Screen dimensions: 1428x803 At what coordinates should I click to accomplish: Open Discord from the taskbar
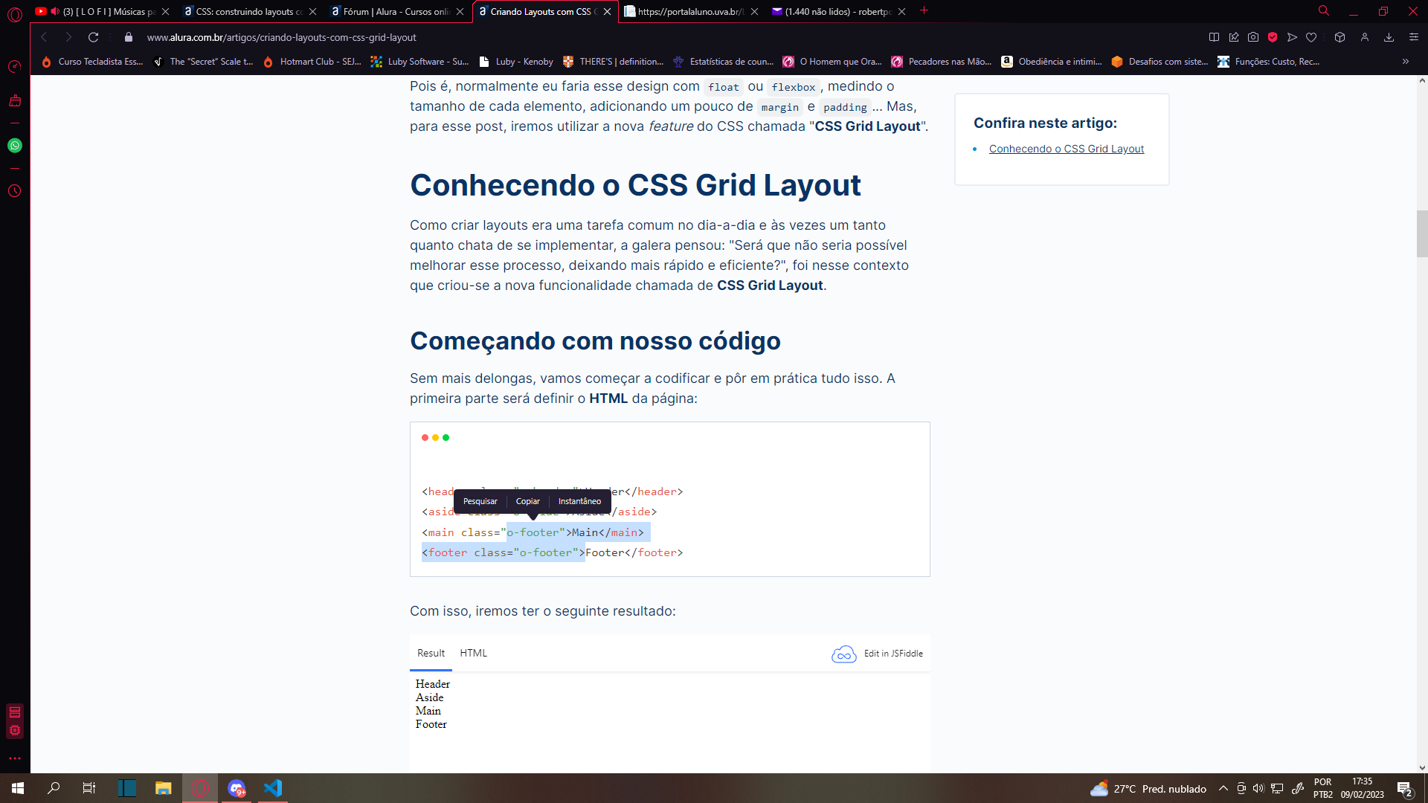pos(237,788)
